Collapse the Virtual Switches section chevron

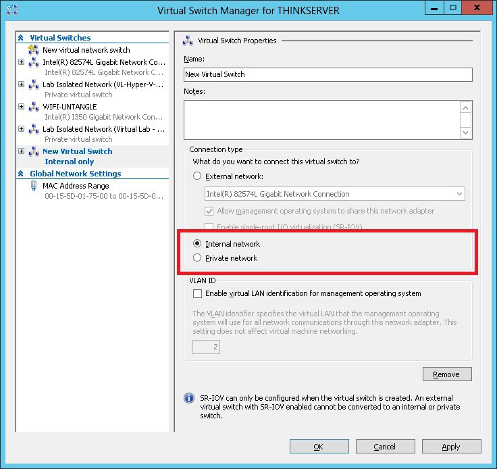click(x=21, y=38)
